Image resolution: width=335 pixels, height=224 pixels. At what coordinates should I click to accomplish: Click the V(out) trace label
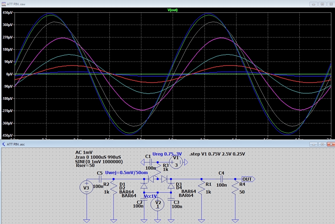point(172,10)
